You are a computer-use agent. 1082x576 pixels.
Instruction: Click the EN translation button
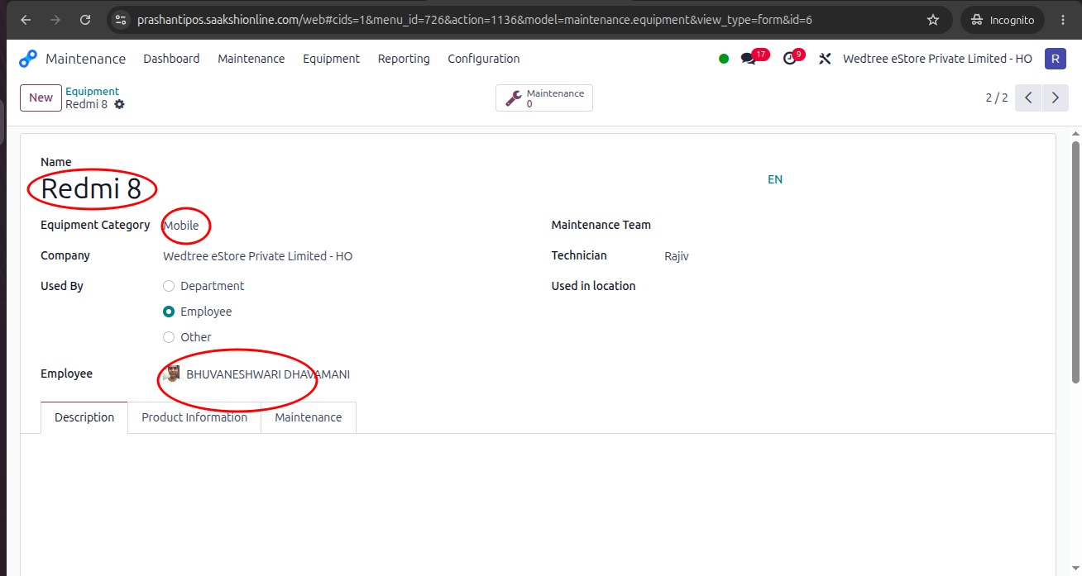[x=775, y=179]
